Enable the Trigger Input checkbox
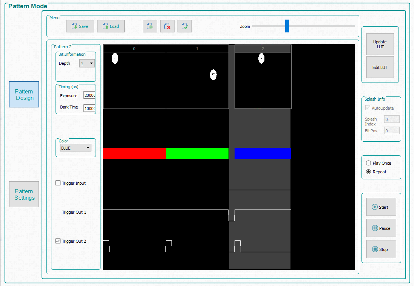The width and height of the screenshot is (414, 286). (58, 183)
